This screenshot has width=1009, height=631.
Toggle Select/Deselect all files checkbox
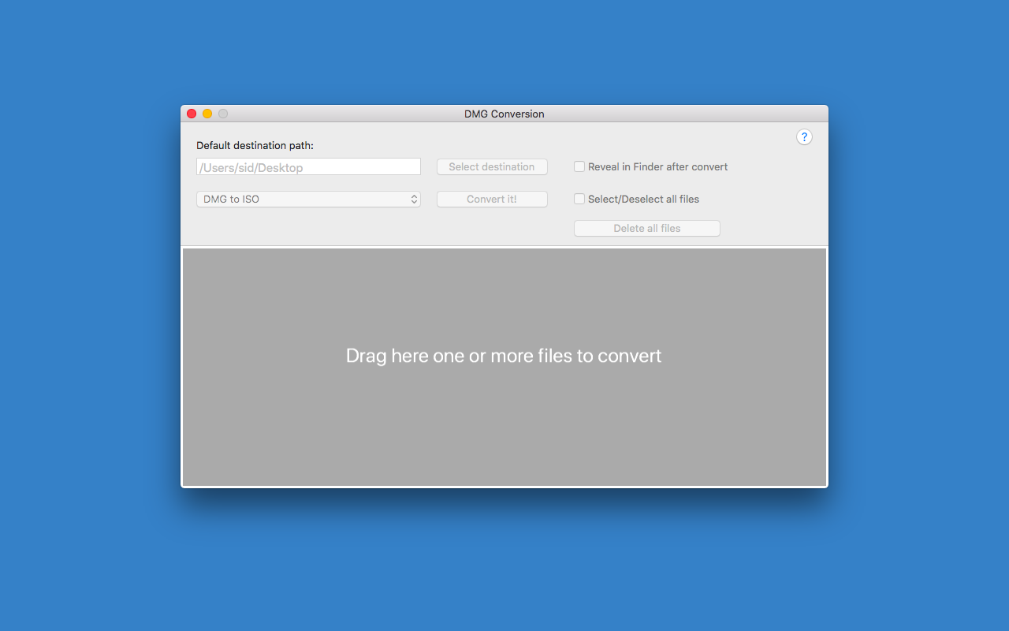tap(579, 199)
